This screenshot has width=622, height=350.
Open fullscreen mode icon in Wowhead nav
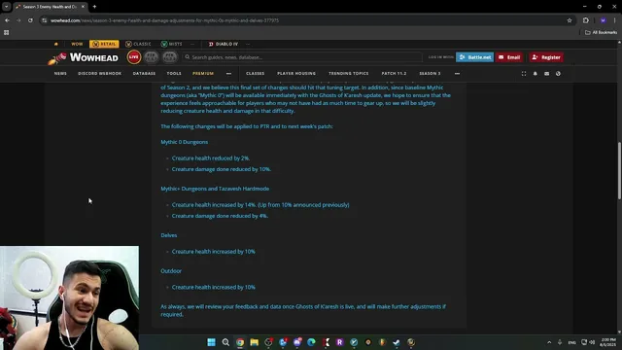[524, 74]
